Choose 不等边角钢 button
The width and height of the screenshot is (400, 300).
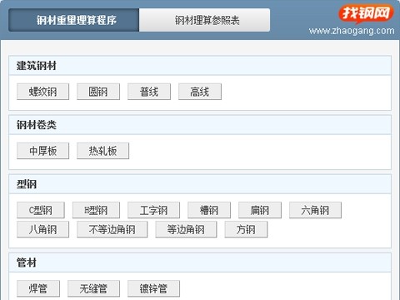click(112, 229)
